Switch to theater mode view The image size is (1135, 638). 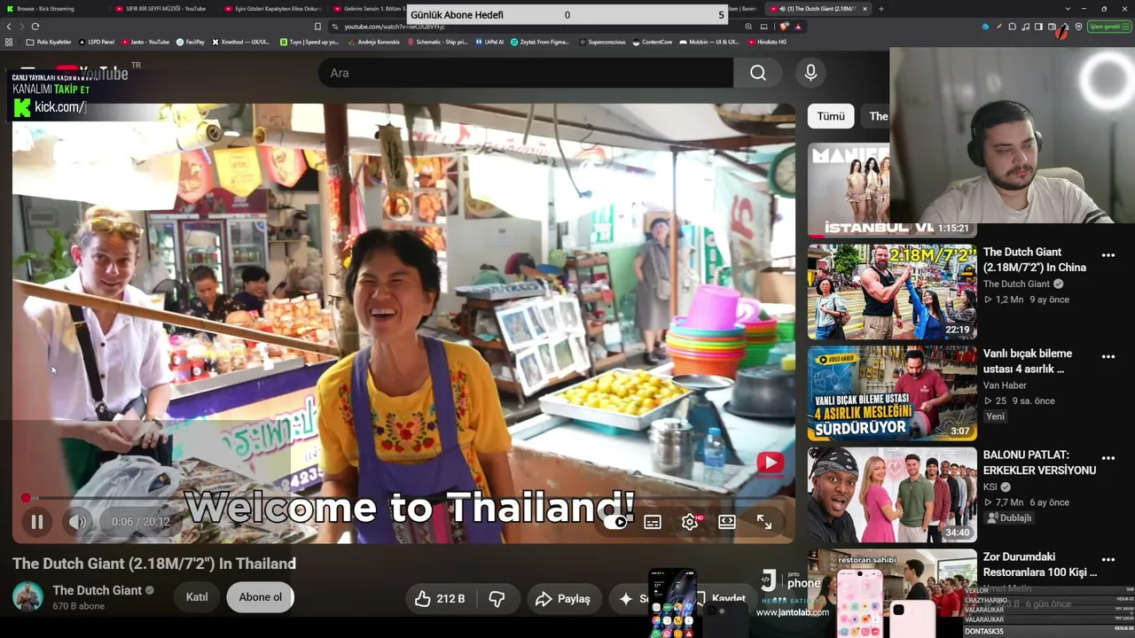tap(727, 522)
